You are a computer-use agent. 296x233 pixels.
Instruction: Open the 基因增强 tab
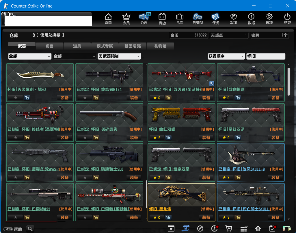[x=133, y=46]
